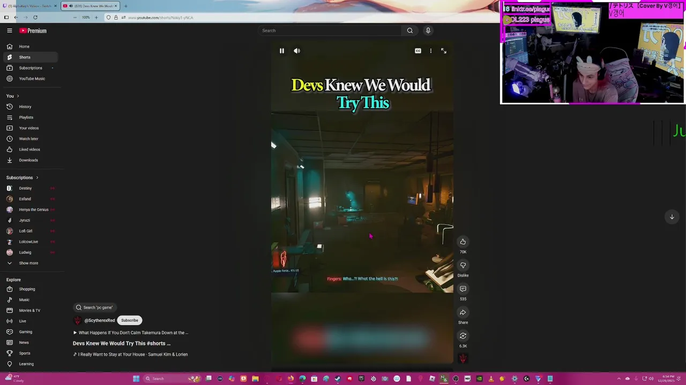
Task: Open the Samuel Kim & Lorien sound link
Action: (131, 355)
